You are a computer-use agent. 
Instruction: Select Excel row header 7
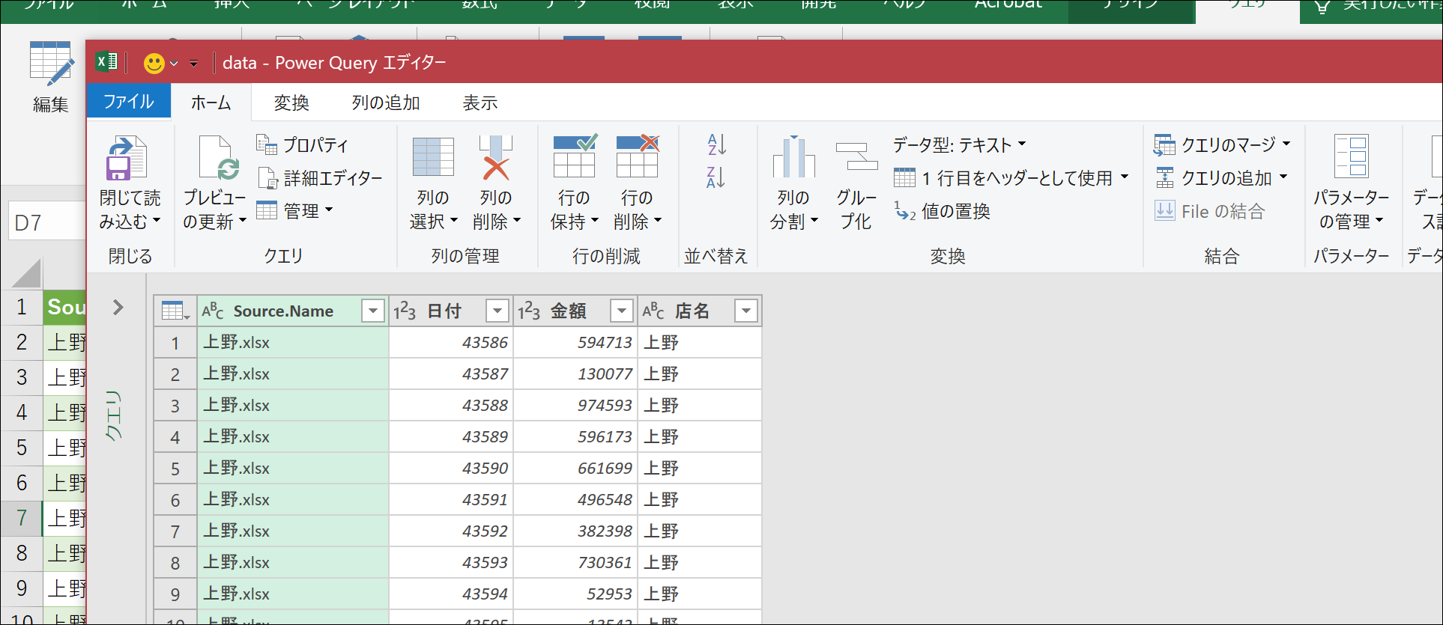coord(21,517)
